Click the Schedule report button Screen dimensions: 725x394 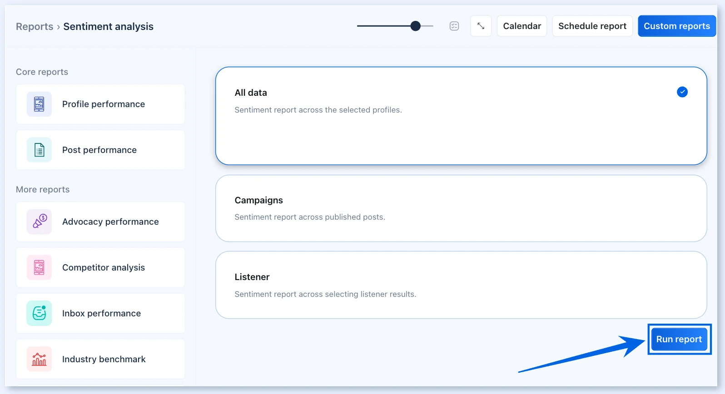pos(592,26)
